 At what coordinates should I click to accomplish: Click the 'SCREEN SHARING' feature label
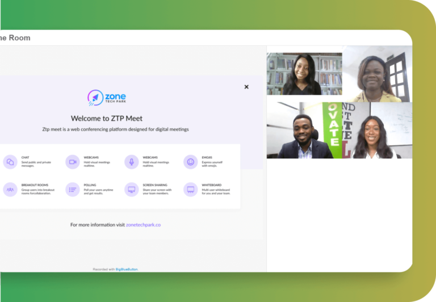tap(155, 185)
